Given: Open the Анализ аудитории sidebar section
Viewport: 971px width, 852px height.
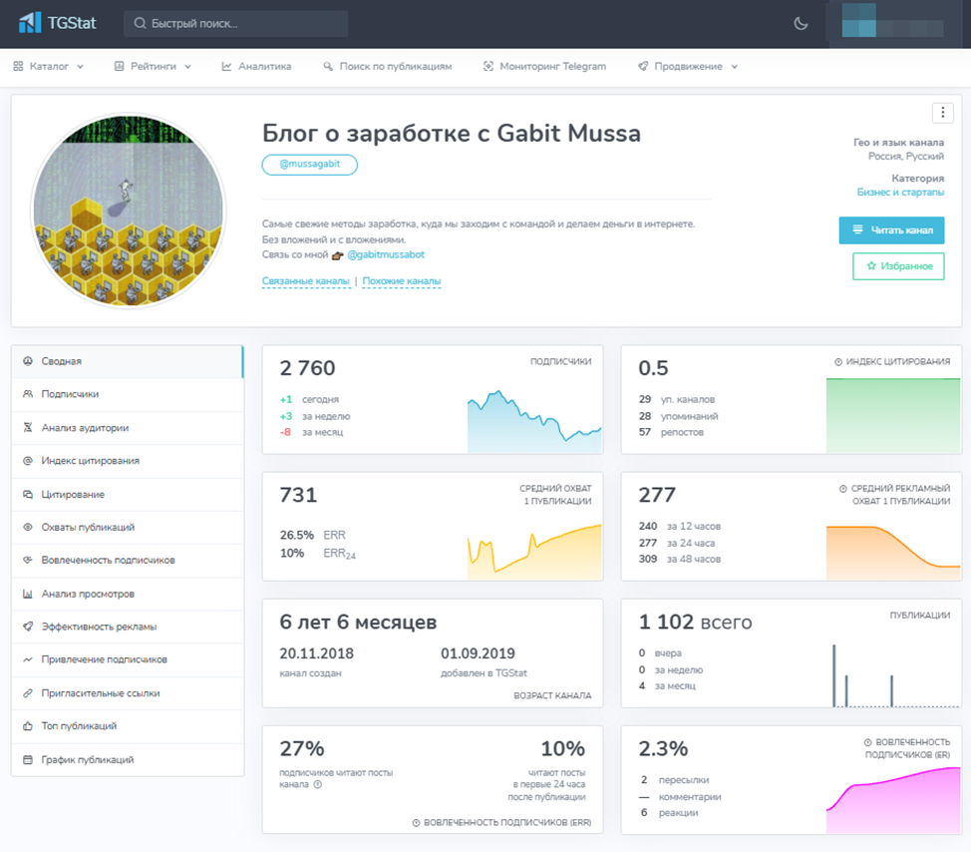Looking at the screenshot, I should (x=127, y=428).
